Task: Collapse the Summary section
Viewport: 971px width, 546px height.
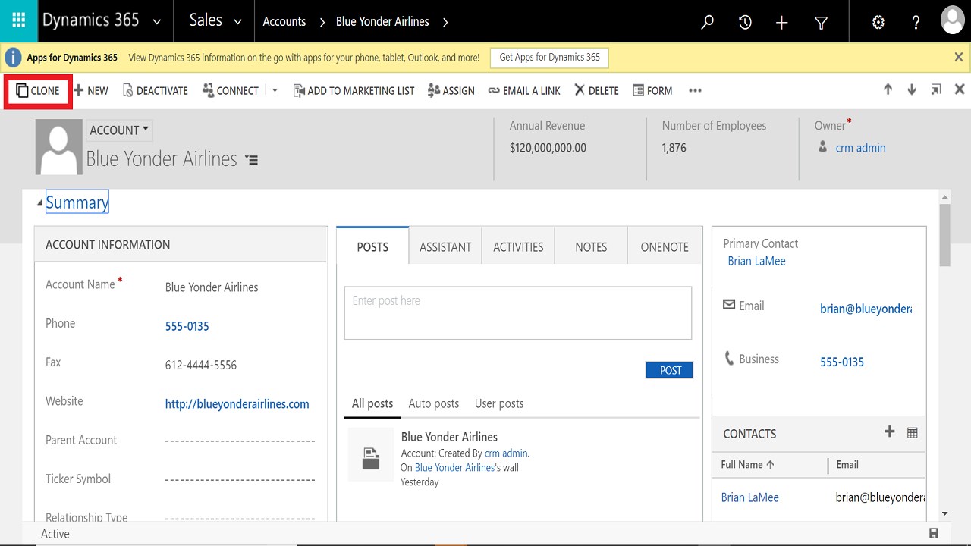Action: click(x=40, y=202)
